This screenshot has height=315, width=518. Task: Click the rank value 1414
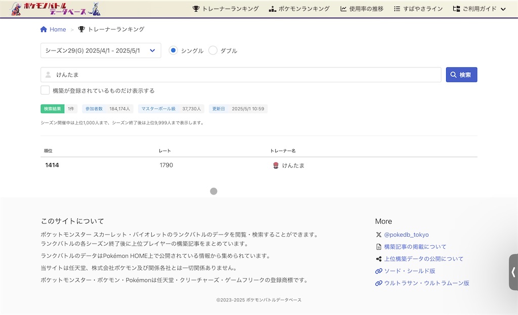coord(52,165)
